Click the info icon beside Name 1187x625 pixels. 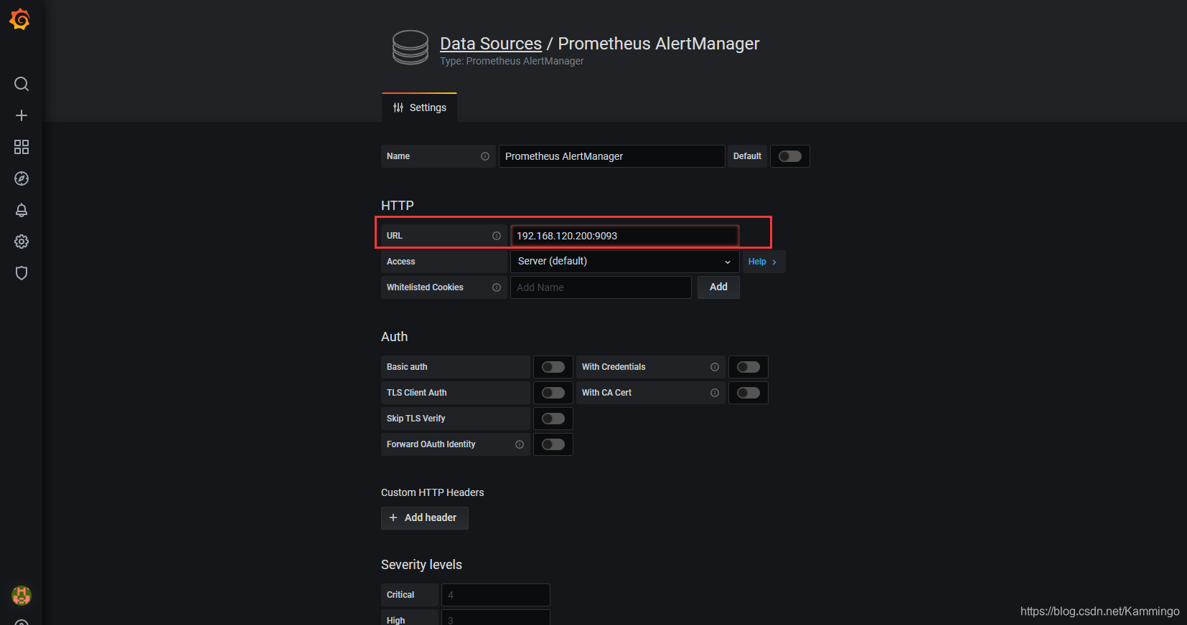click(x=485, y=156)
